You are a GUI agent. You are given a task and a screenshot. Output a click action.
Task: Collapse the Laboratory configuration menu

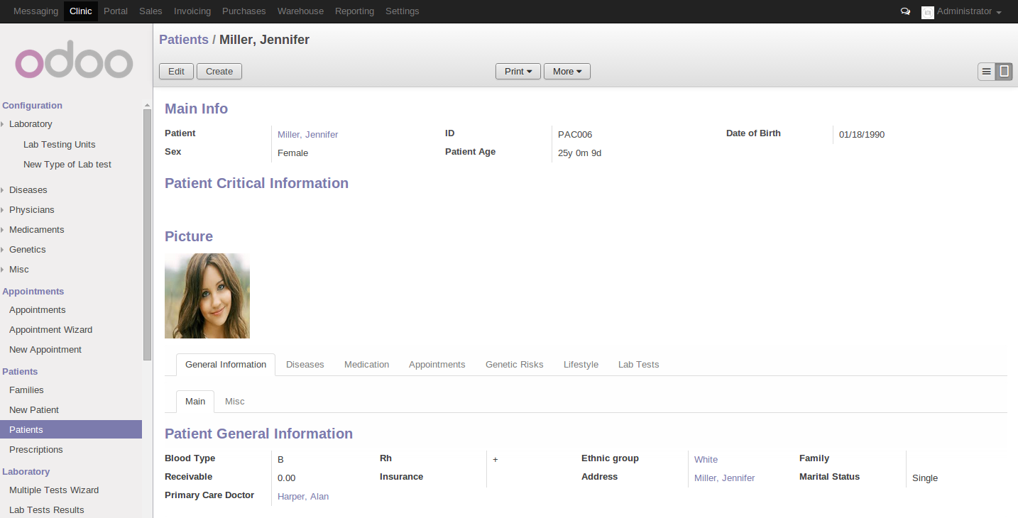[x=31, y=124]
